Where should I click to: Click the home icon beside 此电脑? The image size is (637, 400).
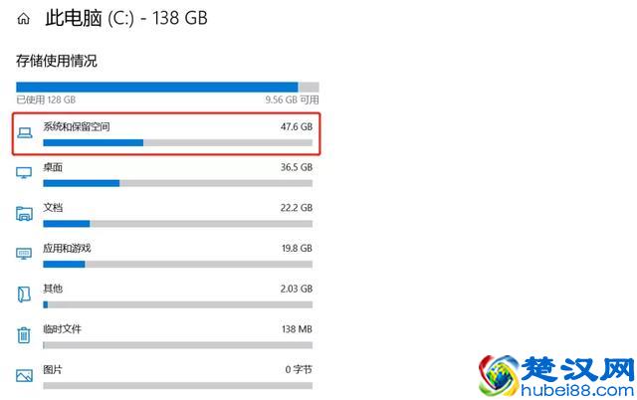24,19
